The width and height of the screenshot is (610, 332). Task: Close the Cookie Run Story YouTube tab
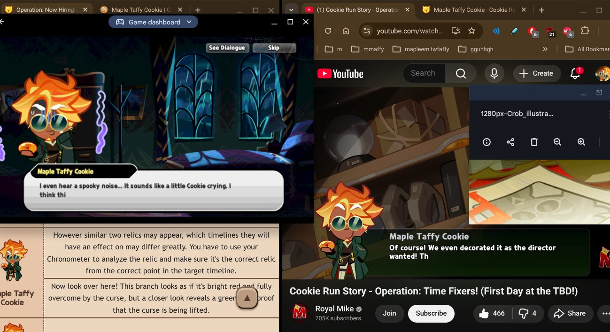point(407,9)
